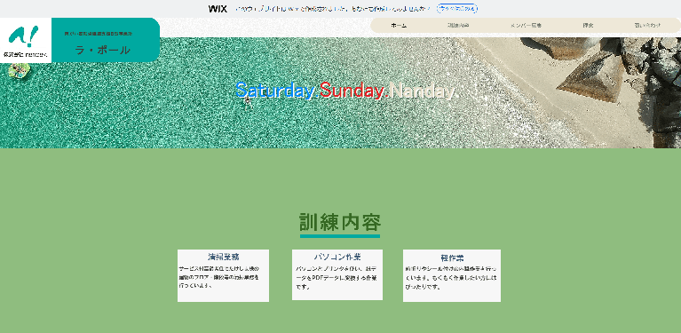Select the 清掃業務 card title
The height and width of the screenshot is (333, 681).
click(223, 257)
